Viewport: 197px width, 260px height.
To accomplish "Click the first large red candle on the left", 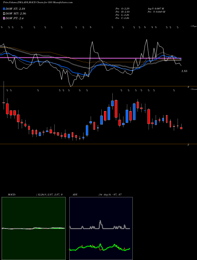I will (x=7, y=109).
